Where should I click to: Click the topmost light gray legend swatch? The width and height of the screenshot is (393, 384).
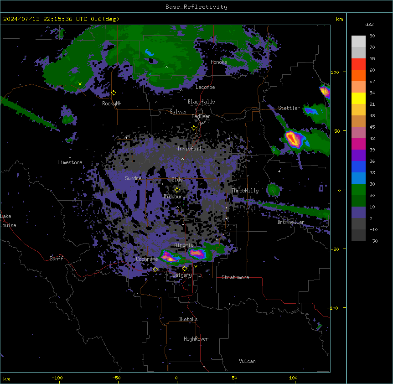coord(358,42)
